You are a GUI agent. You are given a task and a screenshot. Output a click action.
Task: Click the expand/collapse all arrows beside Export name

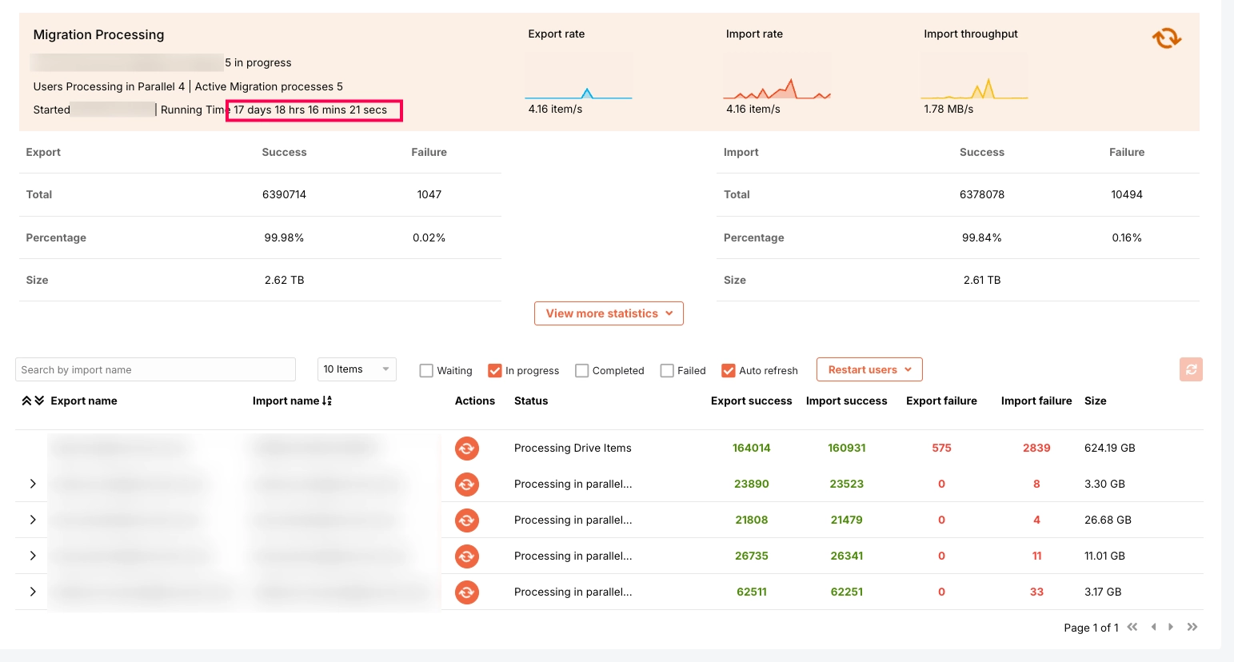(x=33, y=401)
